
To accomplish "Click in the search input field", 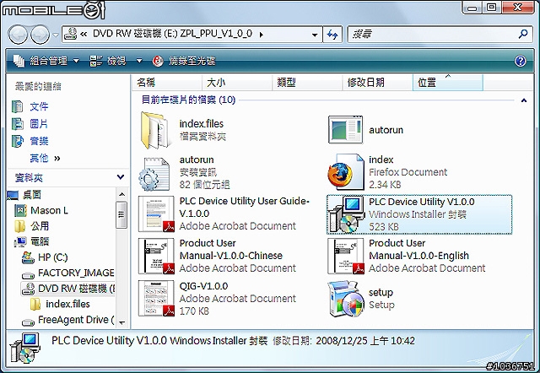I will point(433,34).
